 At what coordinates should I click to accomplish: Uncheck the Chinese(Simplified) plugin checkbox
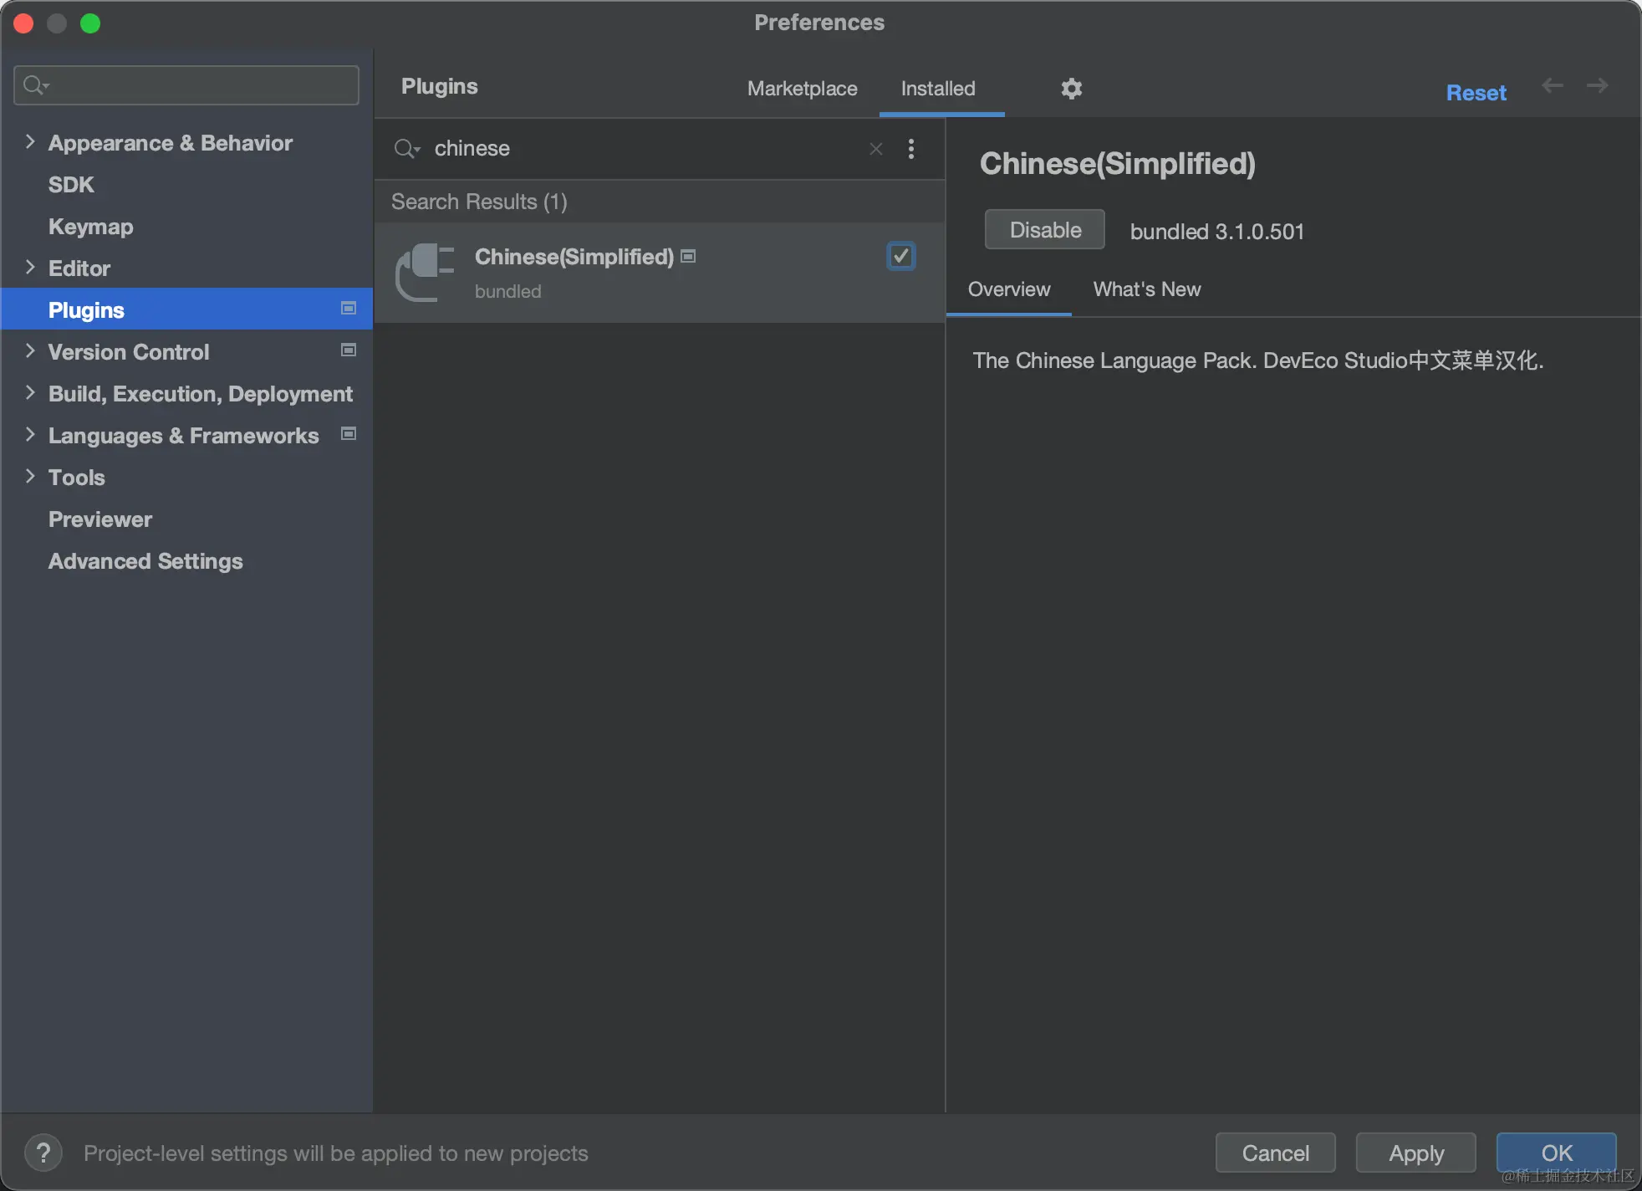[x=900, y=256]
